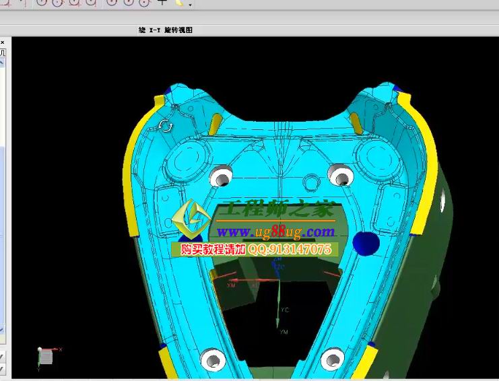Open the www.ug88ug.com watermark link
This screenshot has width=499, height=381.
(276, 232)
